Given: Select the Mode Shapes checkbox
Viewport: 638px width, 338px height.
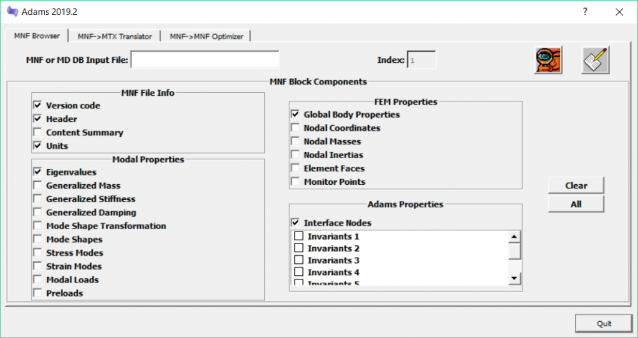Looking at the screenshot, I should (x=37, y=240).
